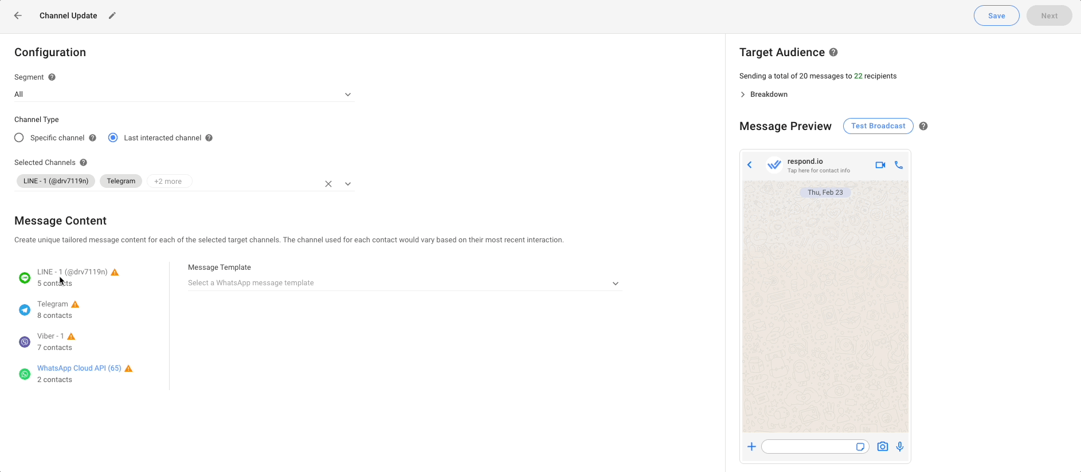Expand the Breakdown section
Viewport: 1081px width, 472px height.
[x=764, y=95]
